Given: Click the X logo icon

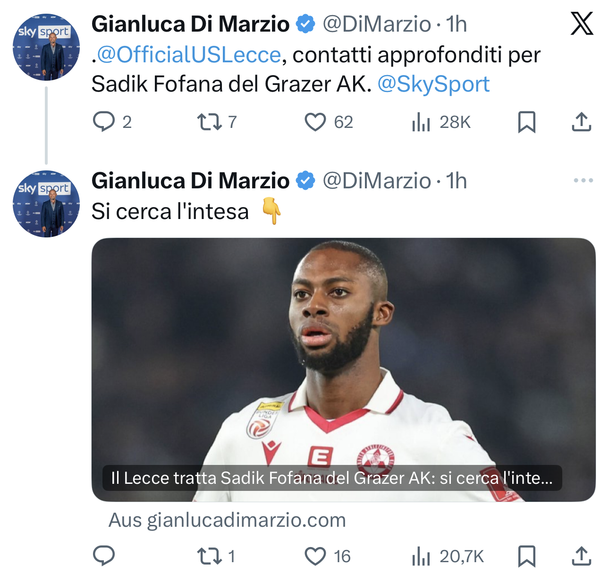Looking at the screenshot, I should [582, 24].
